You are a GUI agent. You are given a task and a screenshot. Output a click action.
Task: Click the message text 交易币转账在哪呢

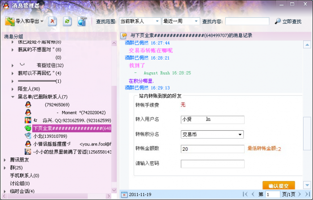point(151,51)
